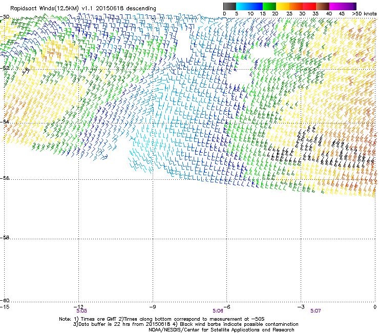The image size is (379, 333).
Task: Click the purple 5:05 time marker
Action: (82, 311)
